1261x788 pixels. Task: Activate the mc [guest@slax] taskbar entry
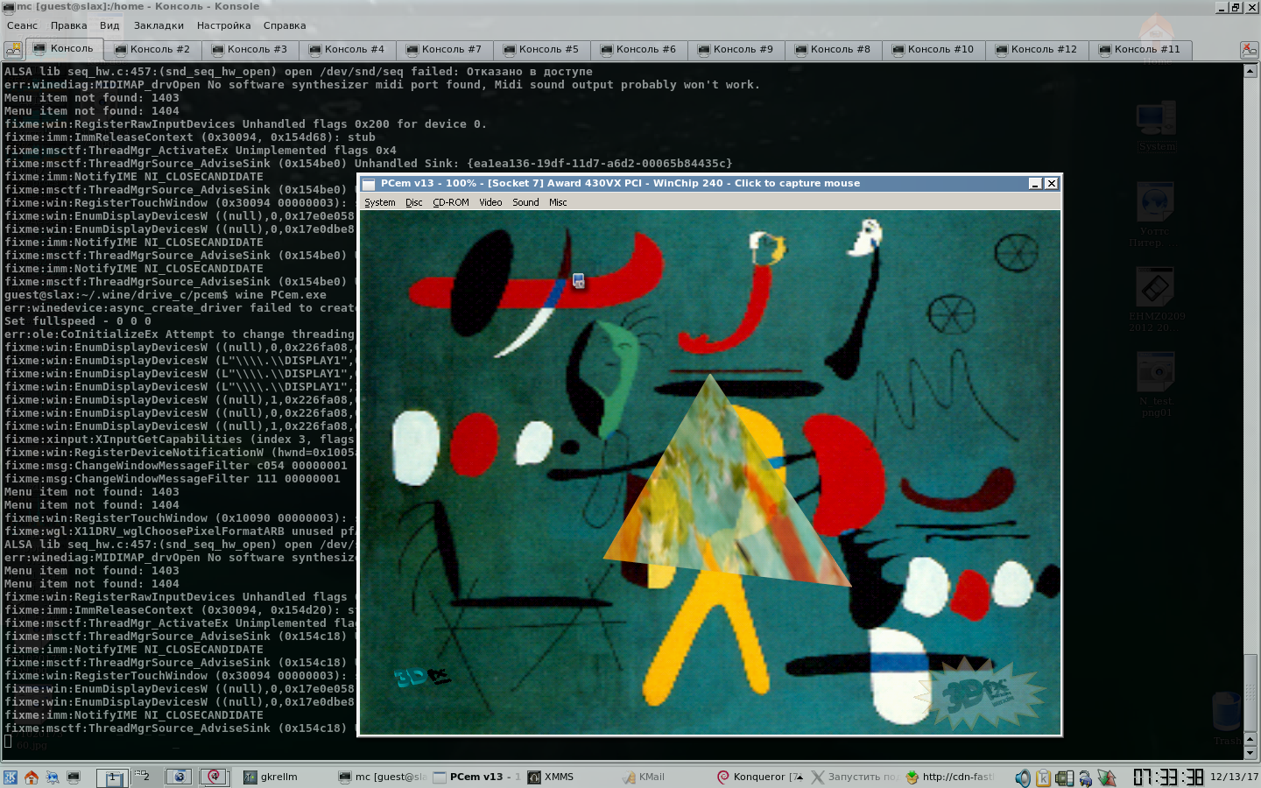(384, 777)
